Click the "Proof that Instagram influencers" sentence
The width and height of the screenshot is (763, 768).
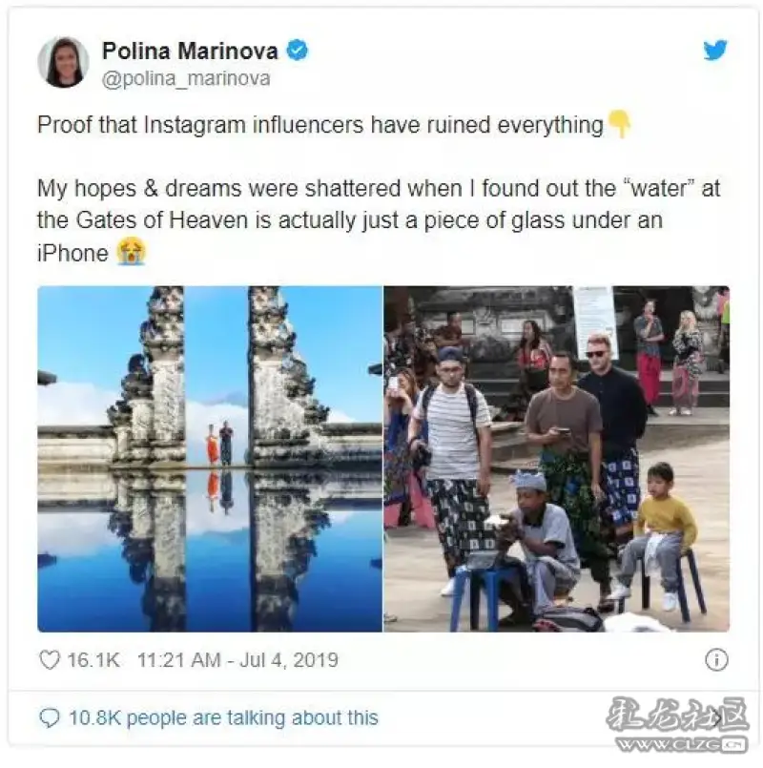320,125
